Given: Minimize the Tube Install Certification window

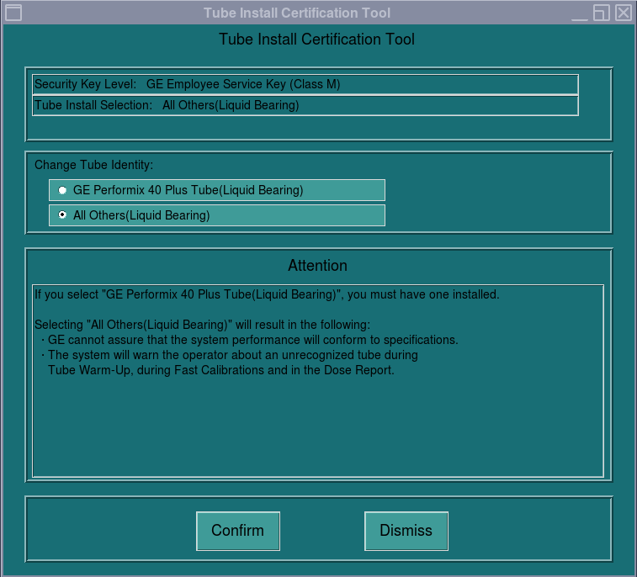Looking at the screenshot, I should coord(579,13).
